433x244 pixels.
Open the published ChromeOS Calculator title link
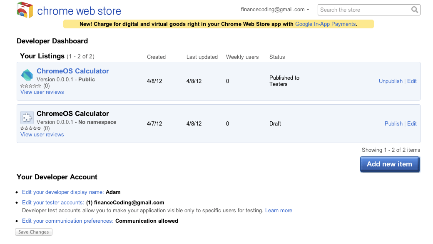[x=72, y=71]
